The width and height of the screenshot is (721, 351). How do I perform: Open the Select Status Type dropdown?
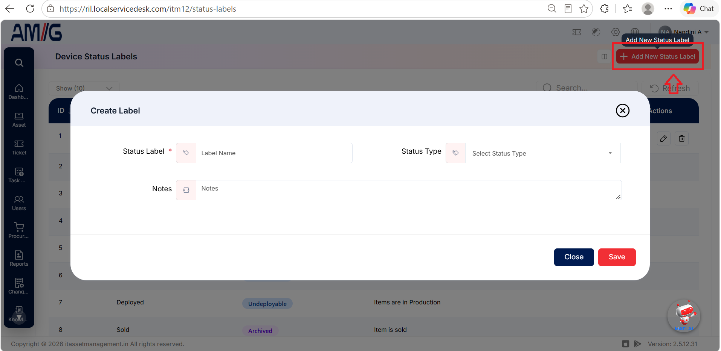(x=542, y=153)
